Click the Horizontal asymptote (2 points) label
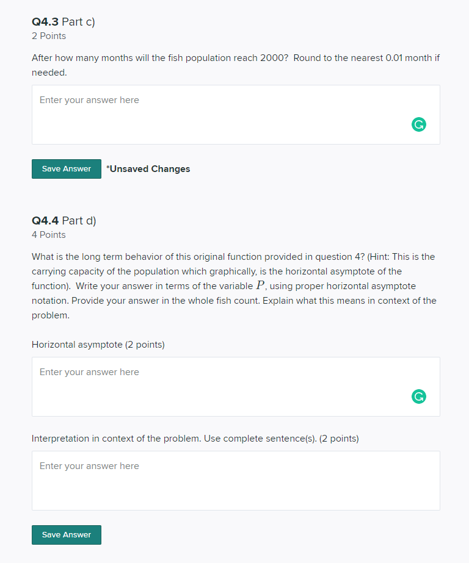This screenshot has width=469, height=563. 98,345
